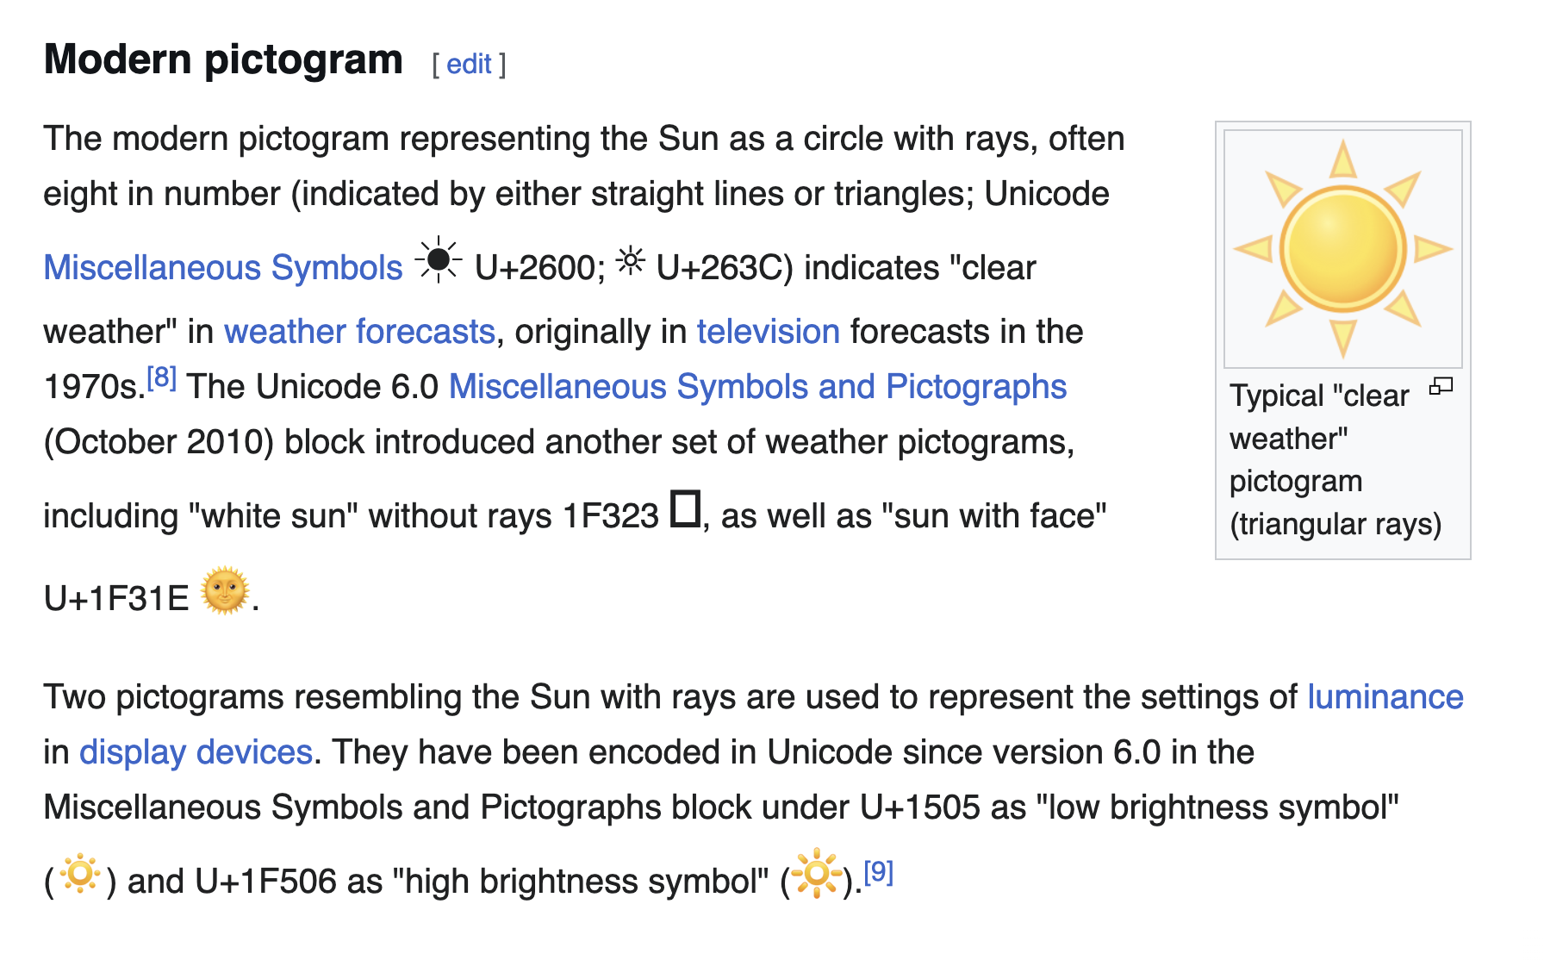Click the sun with face emoji
This screenshot has height=960, width=1544.
click(x=225, y=590)
